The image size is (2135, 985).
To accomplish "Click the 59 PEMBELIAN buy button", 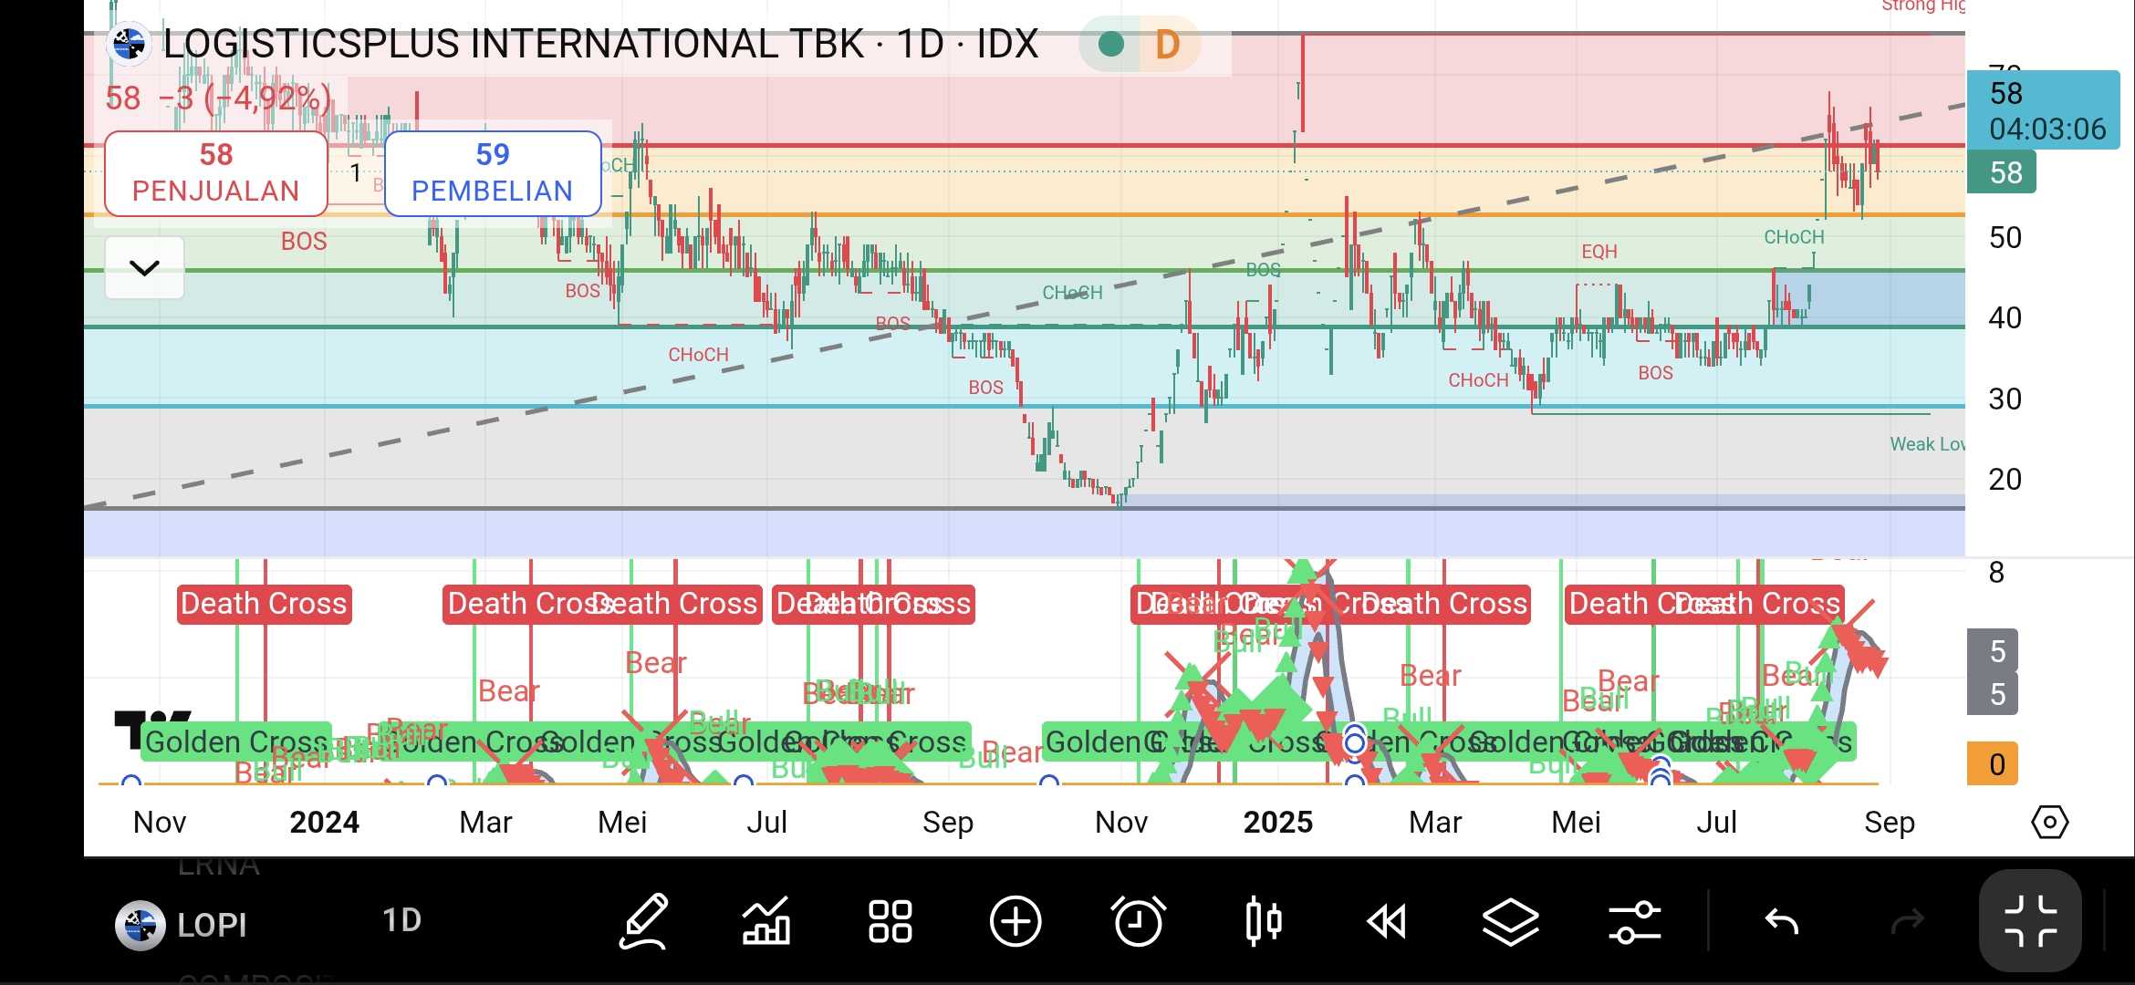I will 493,173.
